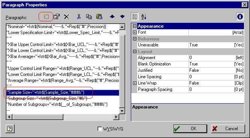Collapse the Layout category
Screen dimensions: 250x138
click(x=135, y=51)
